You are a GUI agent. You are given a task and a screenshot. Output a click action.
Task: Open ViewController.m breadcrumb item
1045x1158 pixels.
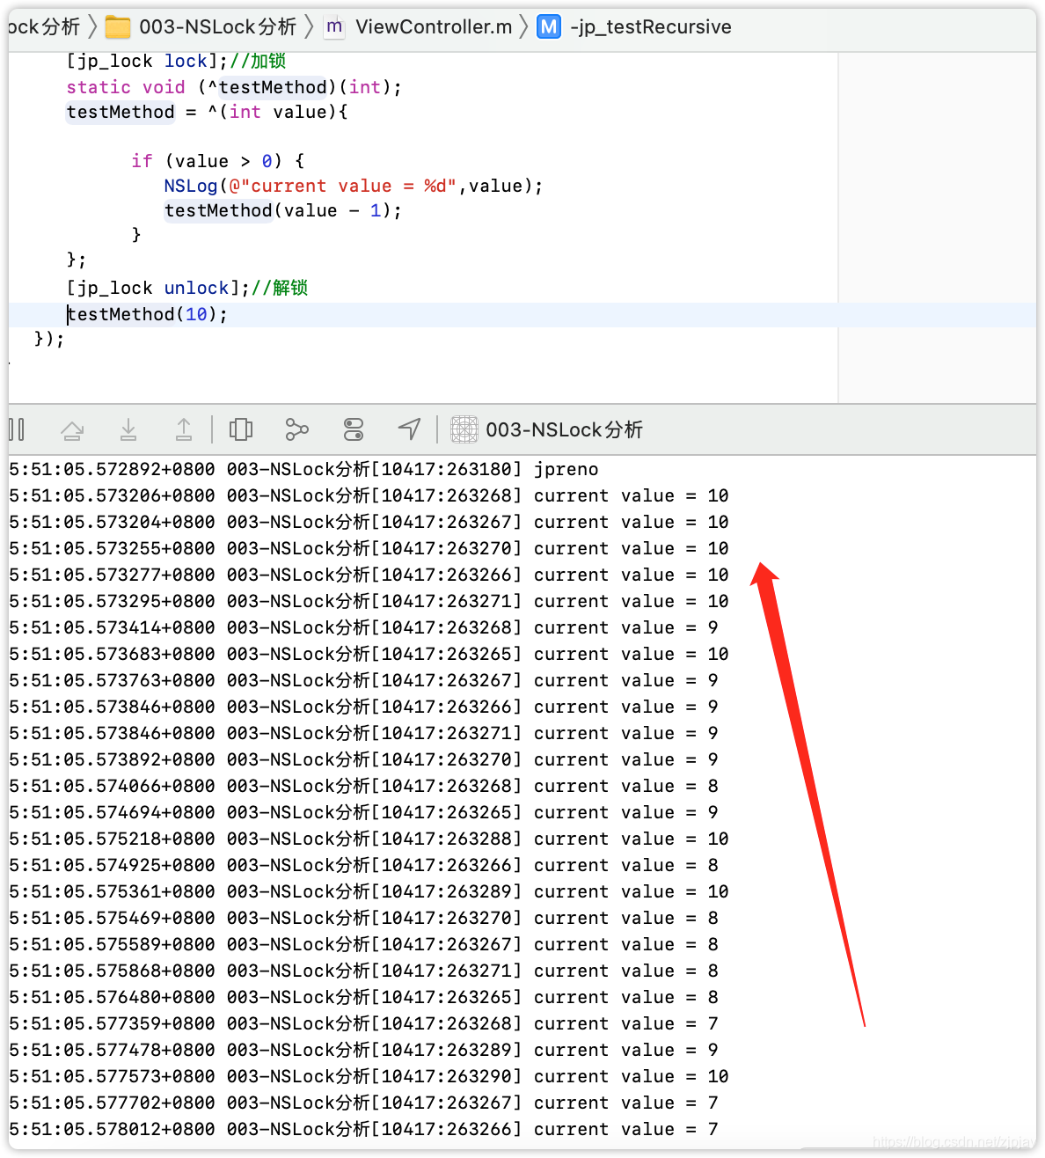[x=434, y=27]
